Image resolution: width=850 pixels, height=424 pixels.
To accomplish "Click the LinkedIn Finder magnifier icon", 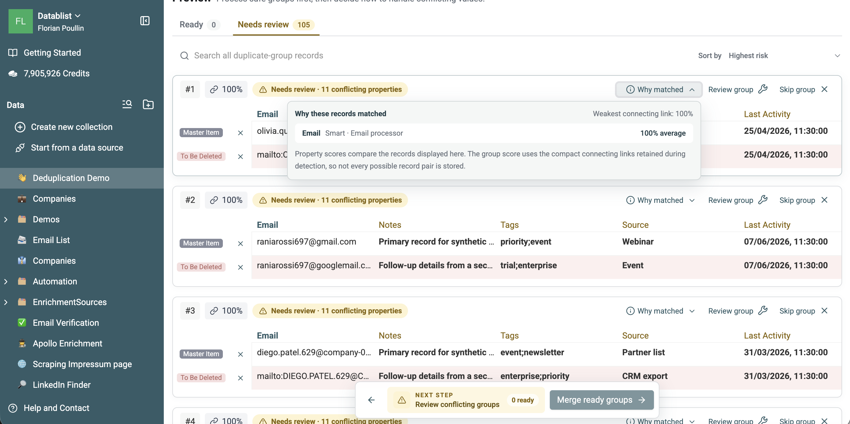I will click(x=22, y=384).
